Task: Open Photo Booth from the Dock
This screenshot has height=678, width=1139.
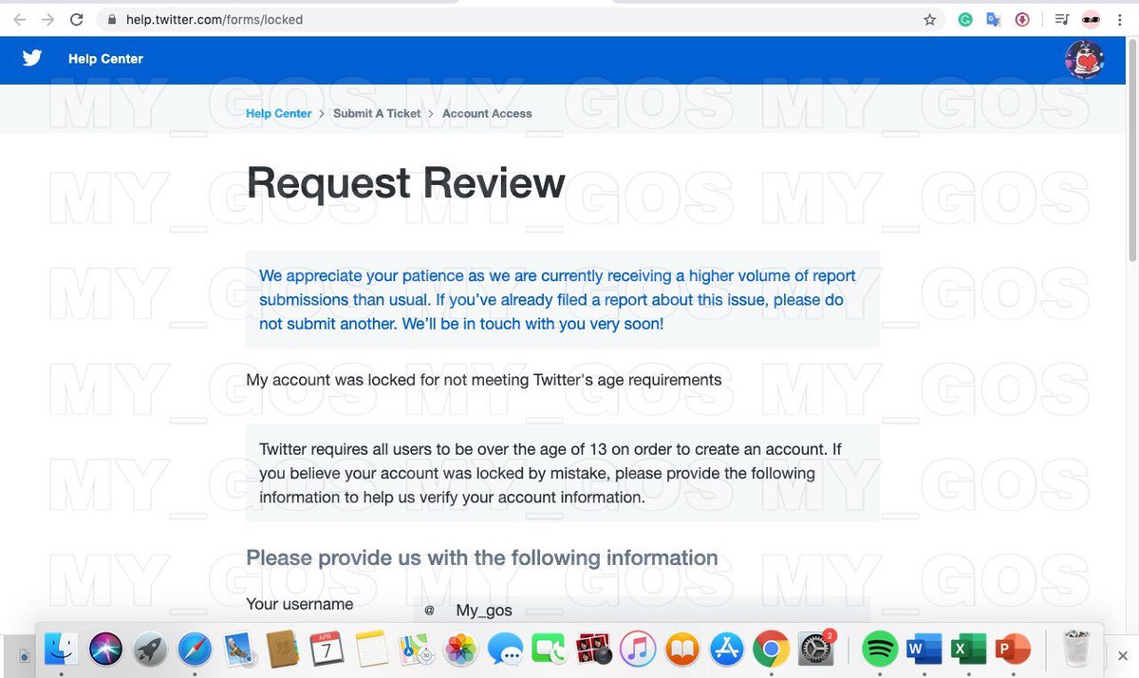Action: click(x=593, y=650)
